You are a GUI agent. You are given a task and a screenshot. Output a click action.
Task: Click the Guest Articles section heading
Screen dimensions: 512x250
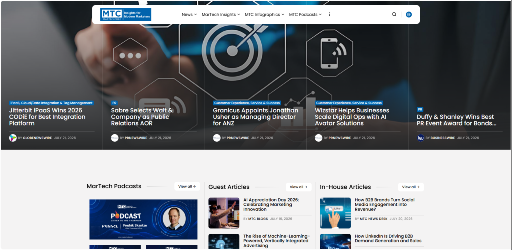(229, 187)
